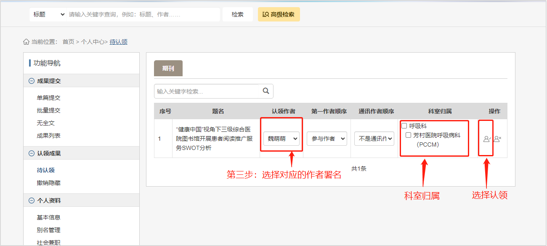Viewport: 547px width, 246px height.
Task: Click the 高级检索 advanced search button
Action: tap(279, 14)
